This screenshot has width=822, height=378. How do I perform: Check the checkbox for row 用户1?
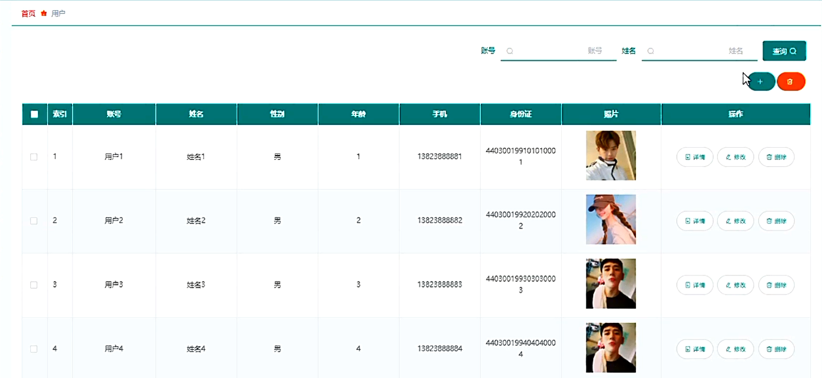(34, 157)
